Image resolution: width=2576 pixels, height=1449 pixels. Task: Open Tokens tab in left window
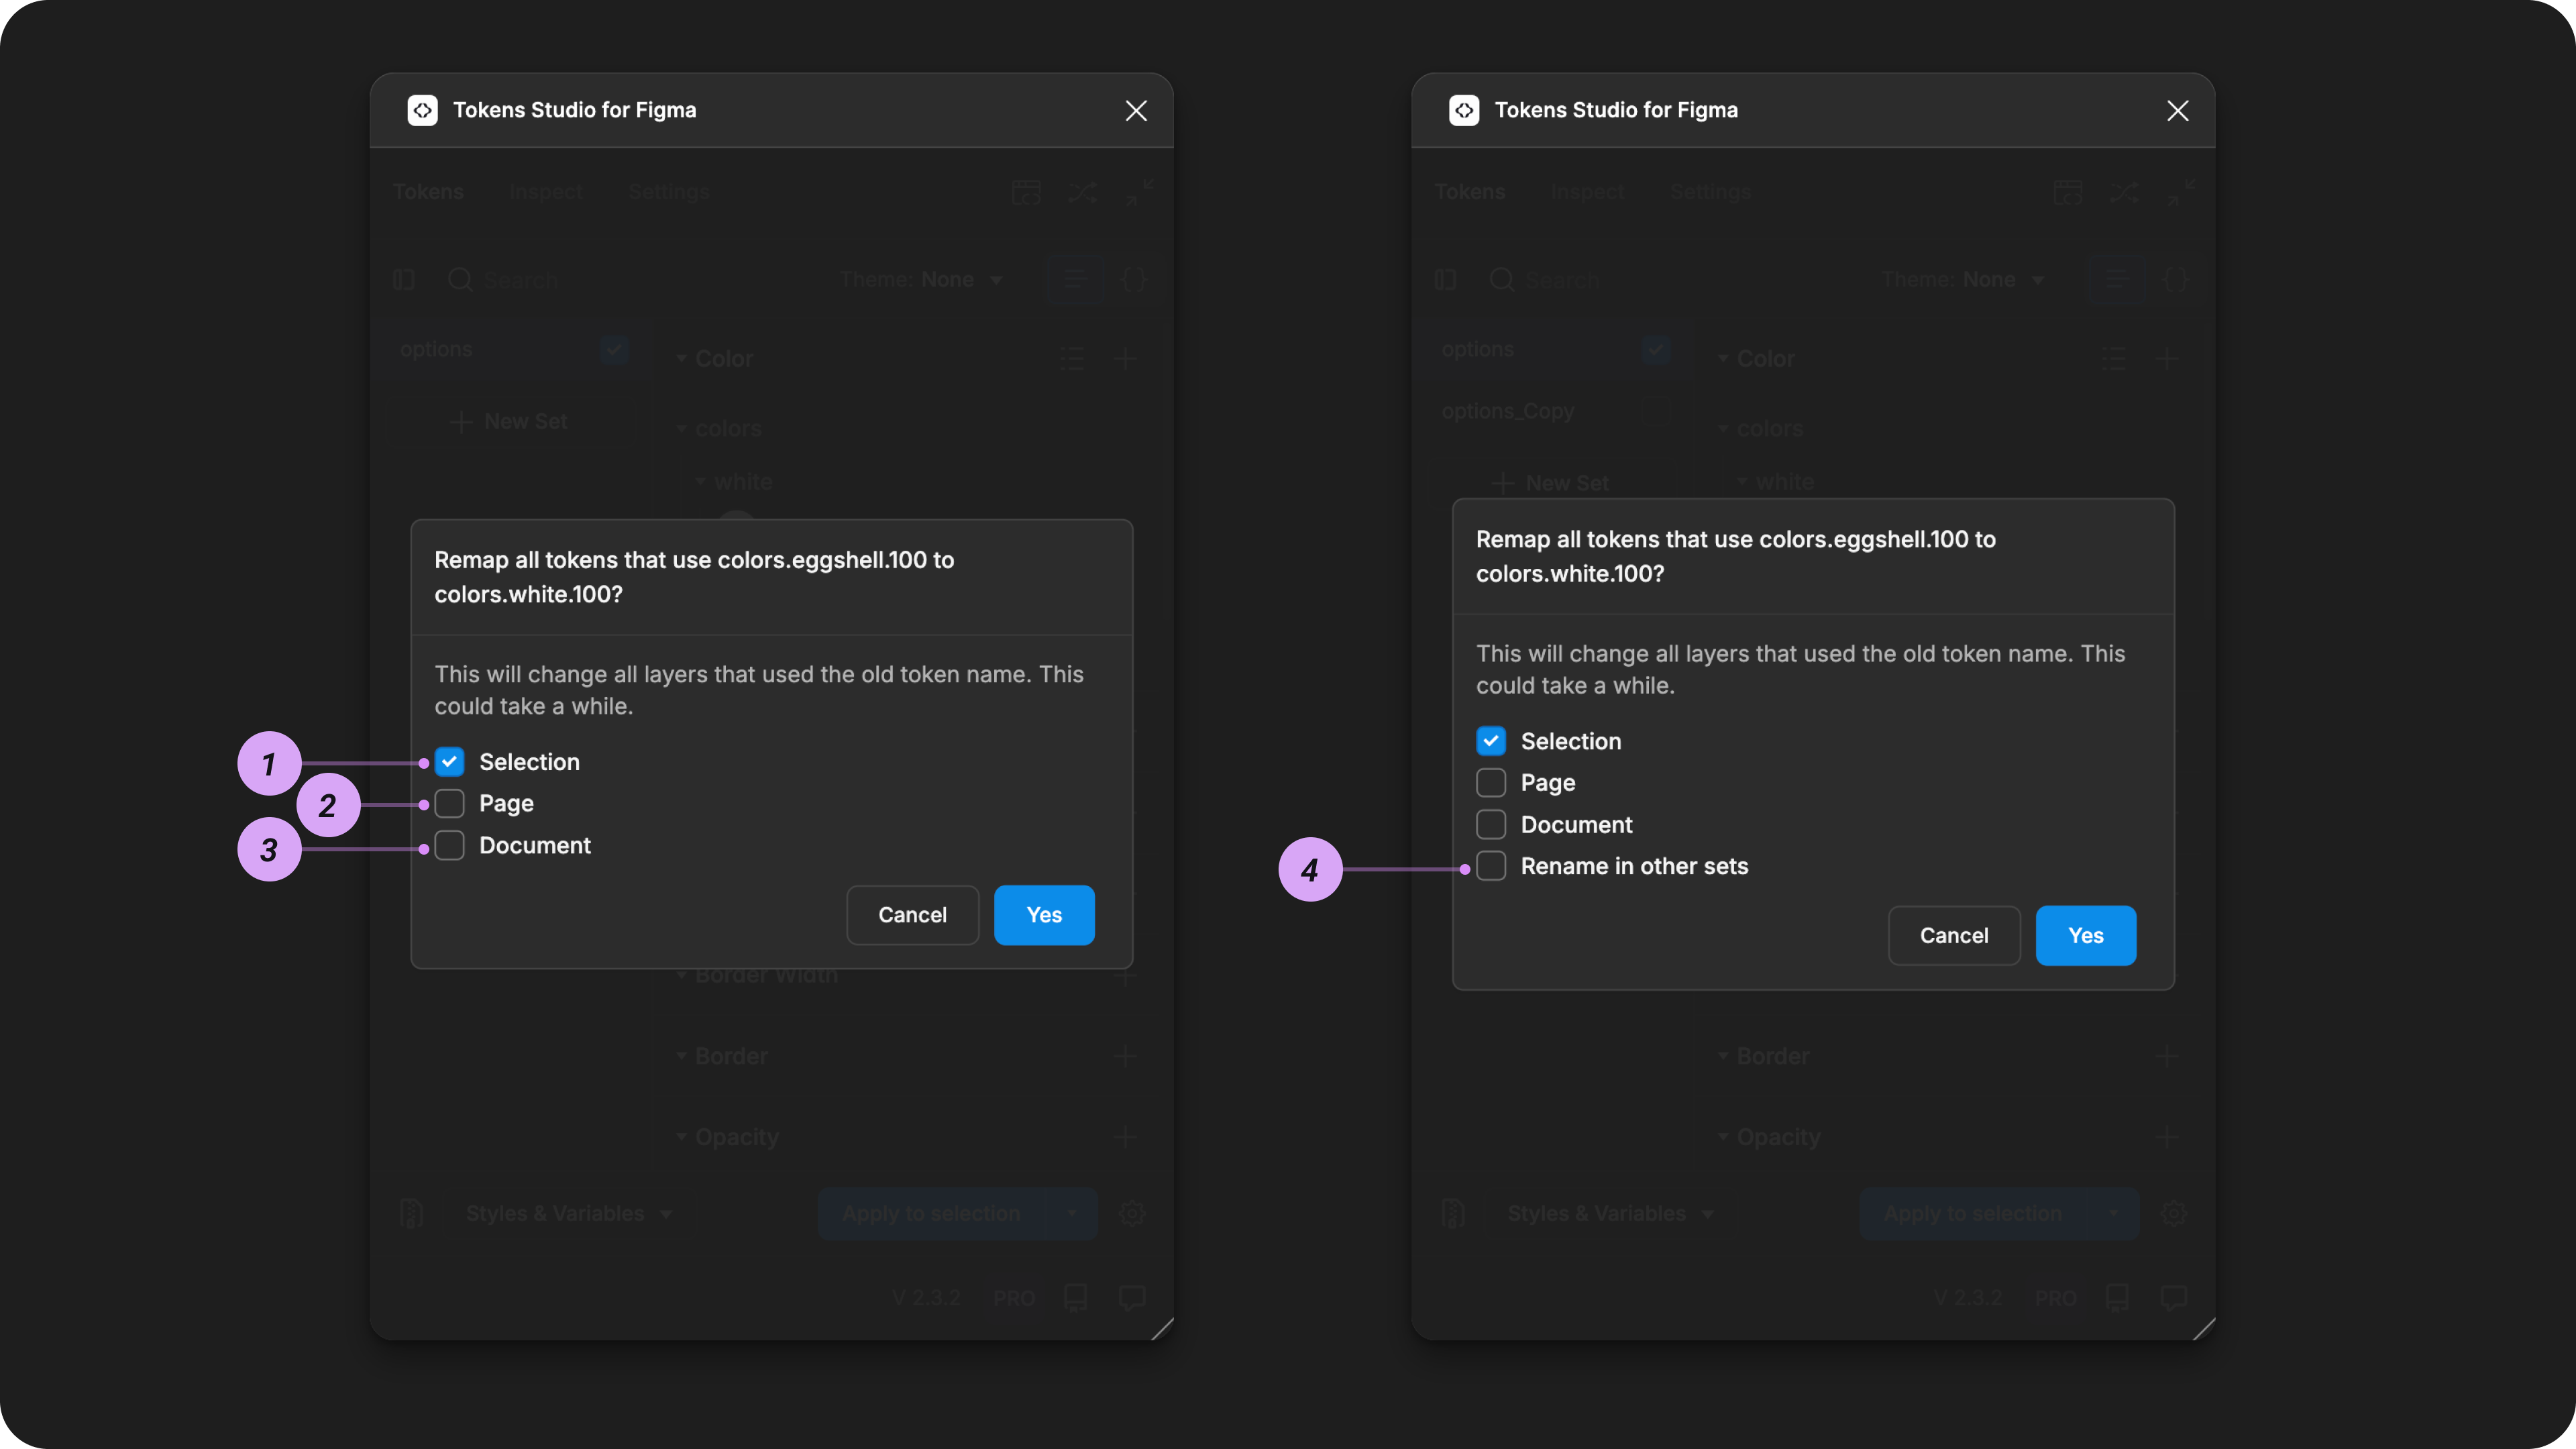[428, 192]
